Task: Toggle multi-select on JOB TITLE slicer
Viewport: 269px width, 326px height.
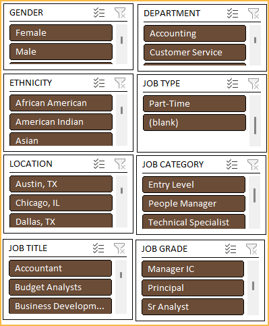Action: pos(98,248)
